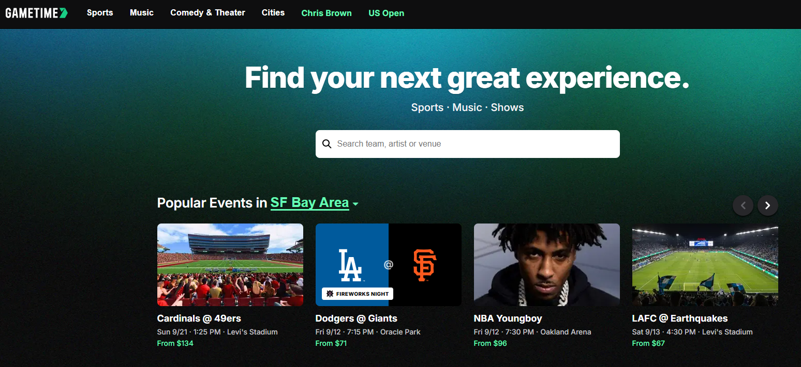Click 'Sun 9/21 · 1:25 PM · Levi's Stadium'
Viewport: 801px width, 367px height.
[217, 332]
